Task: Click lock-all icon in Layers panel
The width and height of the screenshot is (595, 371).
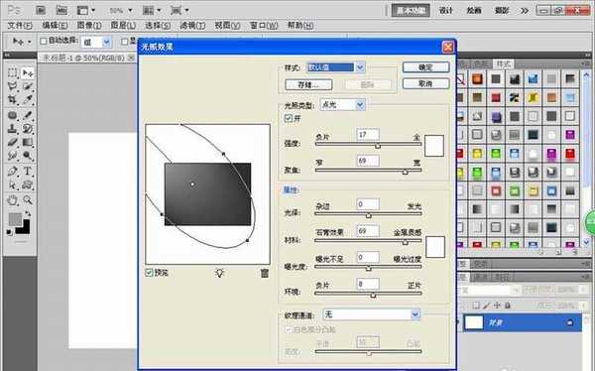Action: (x=508, y=305)
